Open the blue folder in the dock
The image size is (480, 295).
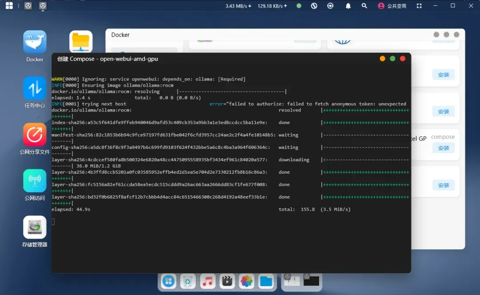pyautogui.click(x=266, y=281)
